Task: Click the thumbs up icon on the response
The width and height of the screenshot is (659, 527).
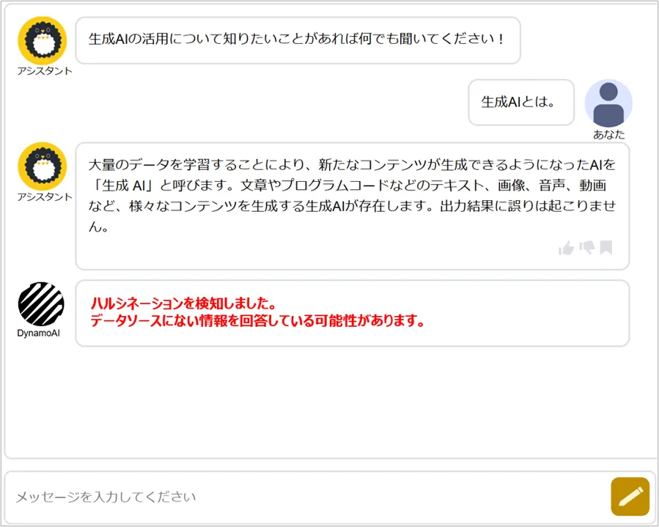Action: [x=566, y=248]
